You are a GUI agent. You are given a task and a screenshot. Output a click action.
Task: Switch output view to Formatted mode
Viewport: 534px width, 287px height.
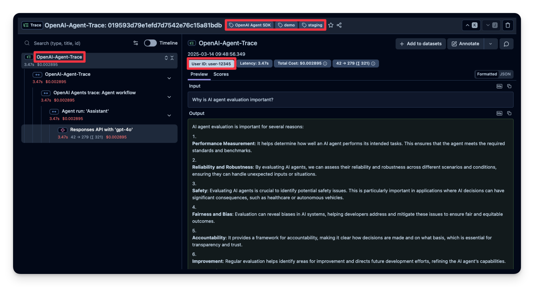(487, 74)
